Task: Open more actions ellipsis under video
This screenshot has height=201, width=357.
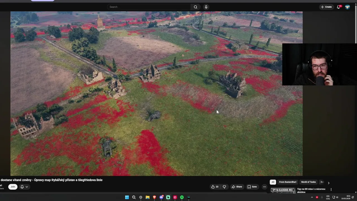Action: coord(264,187)
